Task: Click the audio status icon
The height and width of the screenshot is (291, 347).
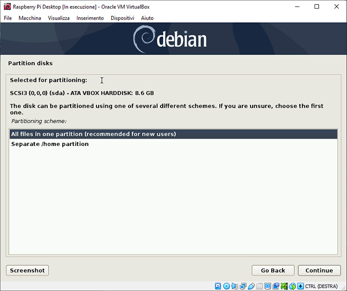Action: point(234,286)
